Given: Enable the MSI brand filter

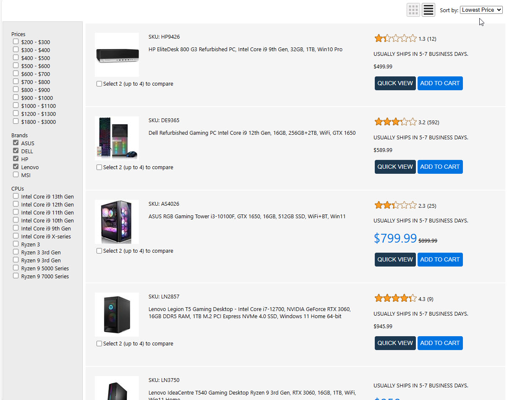Looking at the screenshot, I should pos(16,175).
